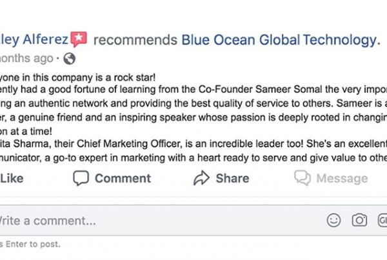Click the Message chat bubbles icon
Image resolution: width=387 pixels, height=260 pixels.
click(301, 178)
